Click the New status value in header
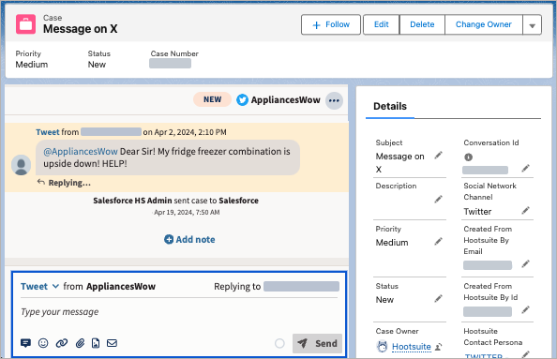 click(x=97, y=65)
